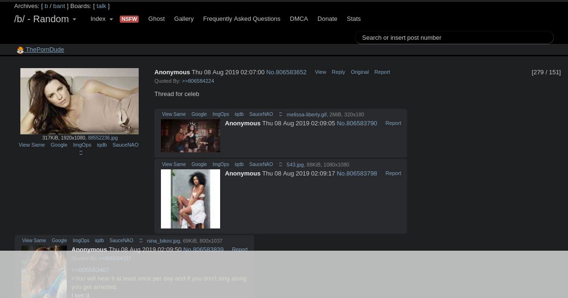
Task: Open quoted-by link >>806584224
Action: (198, 81)
